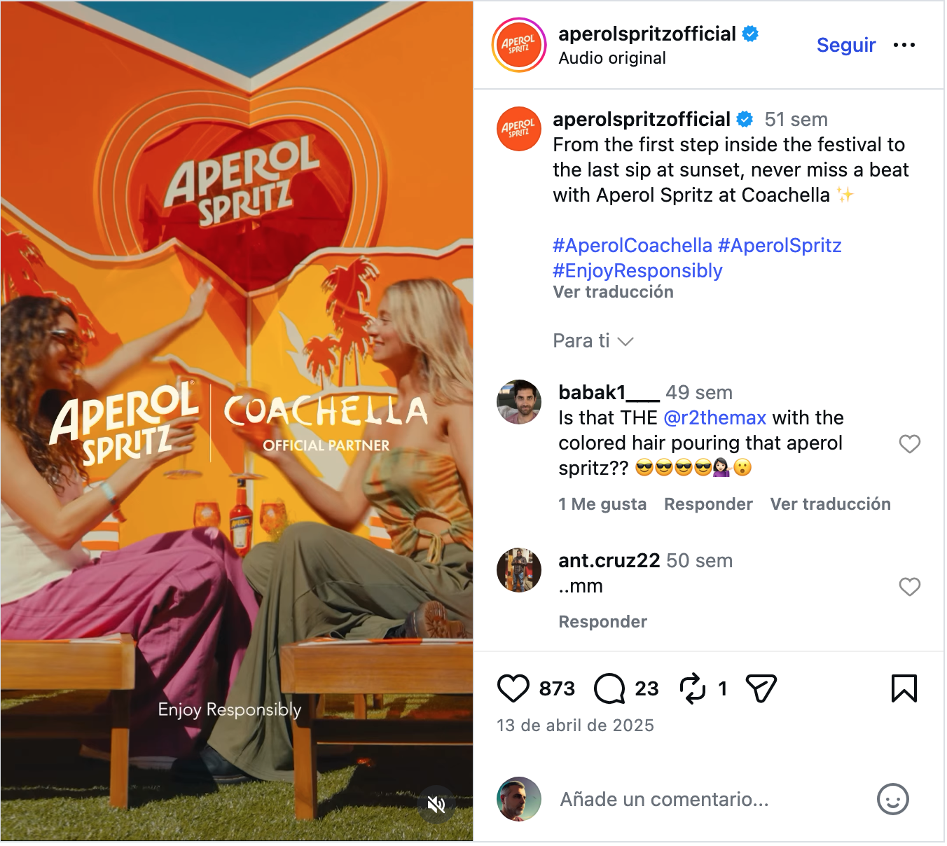Open the #AperolCoachella hashtag

point(633,246)
